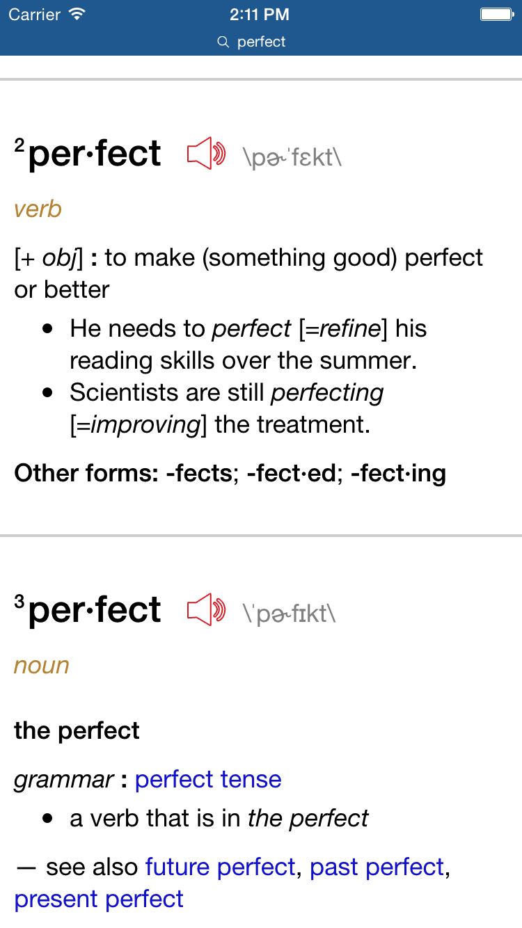The height and width of the screenshot is (928, 522).
Task: Play audio pronunciation for the noun perfect
Action: [207, 610]
